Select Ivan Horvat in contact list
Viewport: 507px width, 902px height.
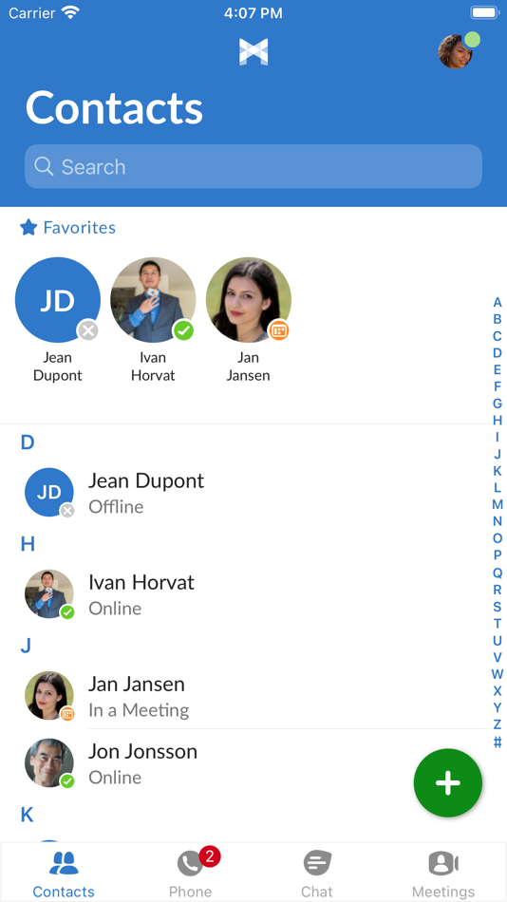[245, 594]
